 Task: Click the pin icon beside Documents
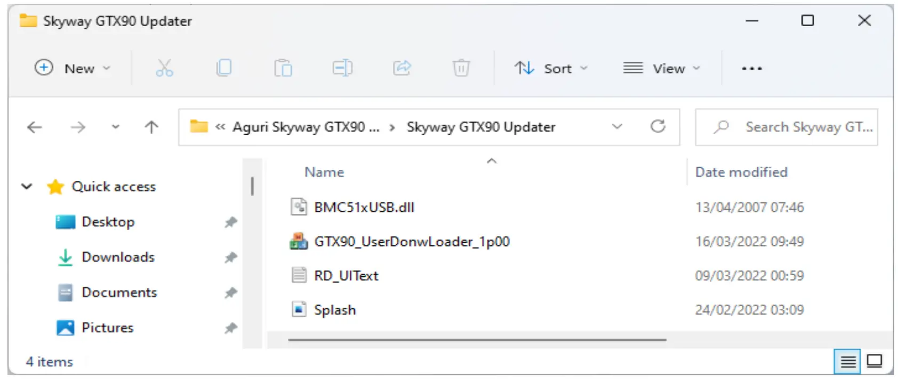click(x=230, y=293)
